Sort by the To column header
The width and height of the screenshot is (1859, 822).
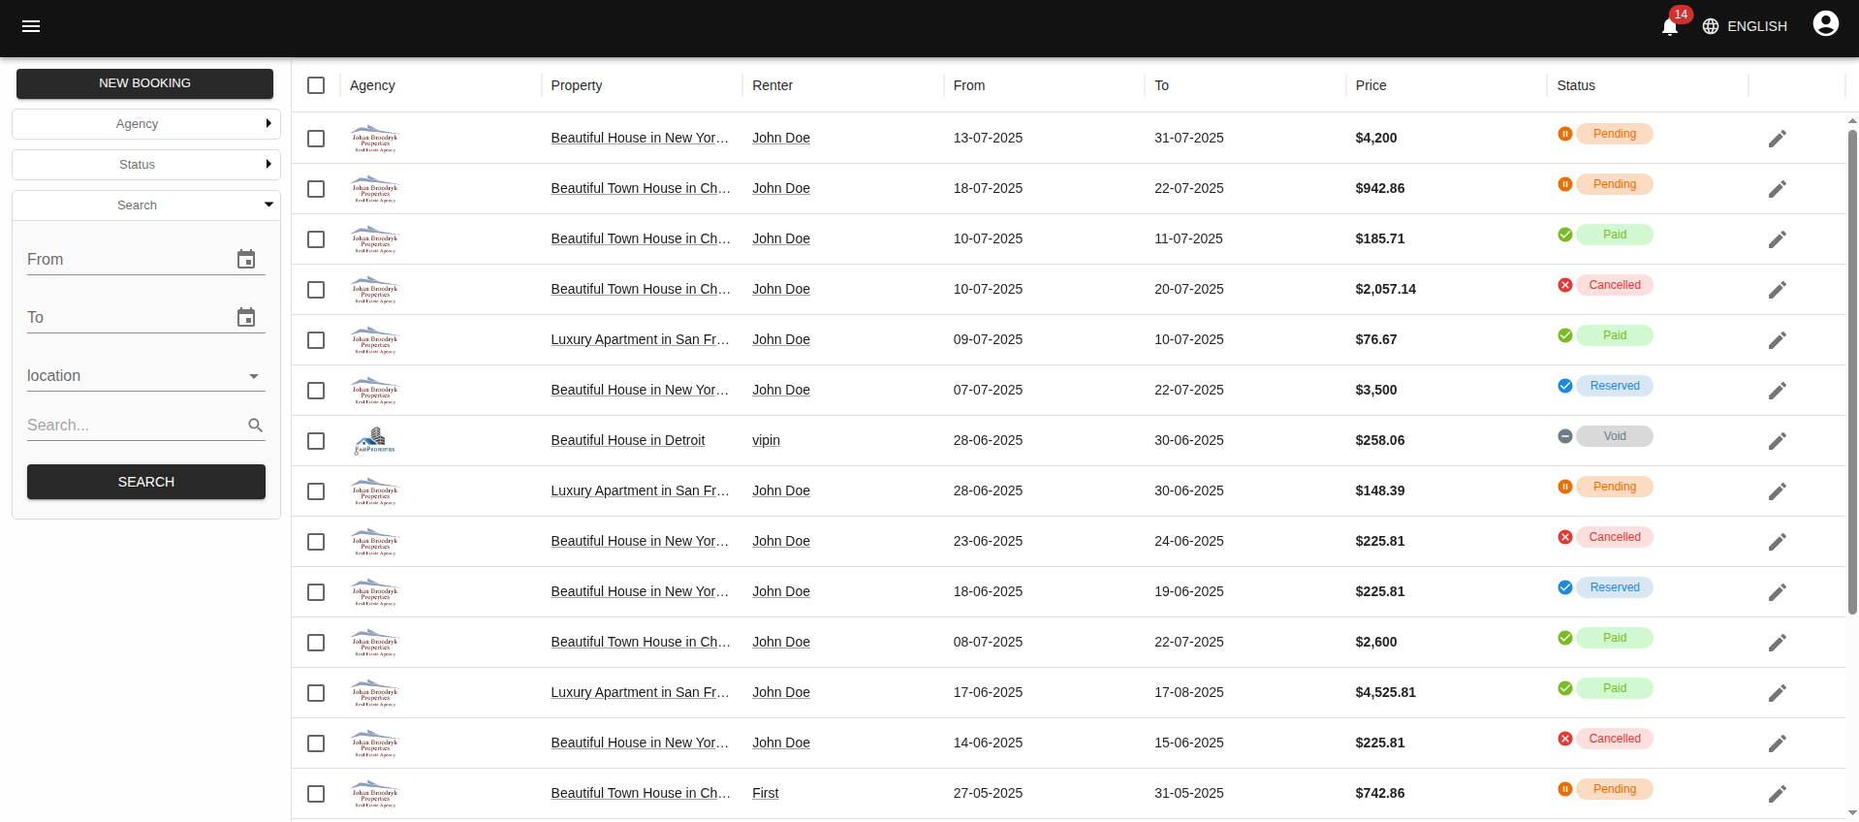(x=1161, y=85)
